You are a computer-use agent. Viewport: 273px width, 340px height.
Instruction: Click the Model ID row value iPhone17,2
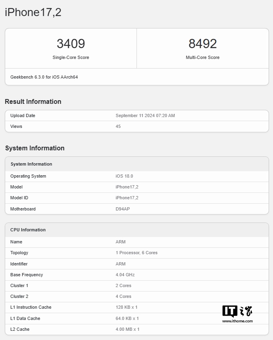click(127, 198)
